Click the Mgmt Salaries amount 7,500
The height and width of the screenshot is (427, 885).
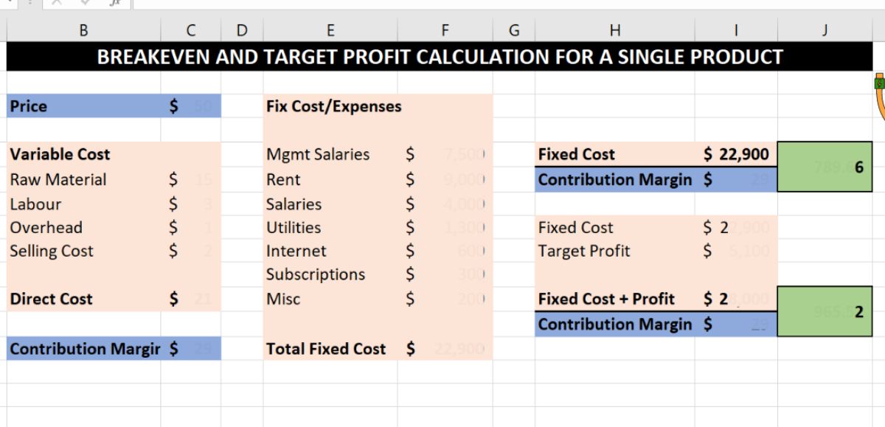click(444, 154)
